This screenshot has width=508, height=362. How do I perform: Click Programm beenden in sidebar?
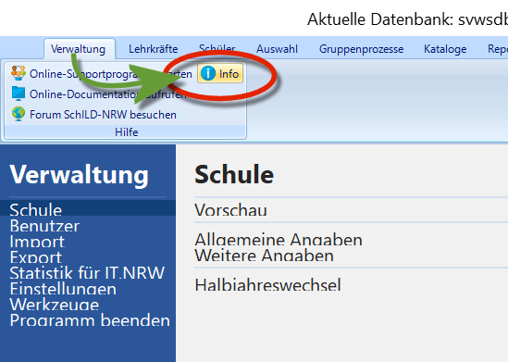tap(90, 320)
